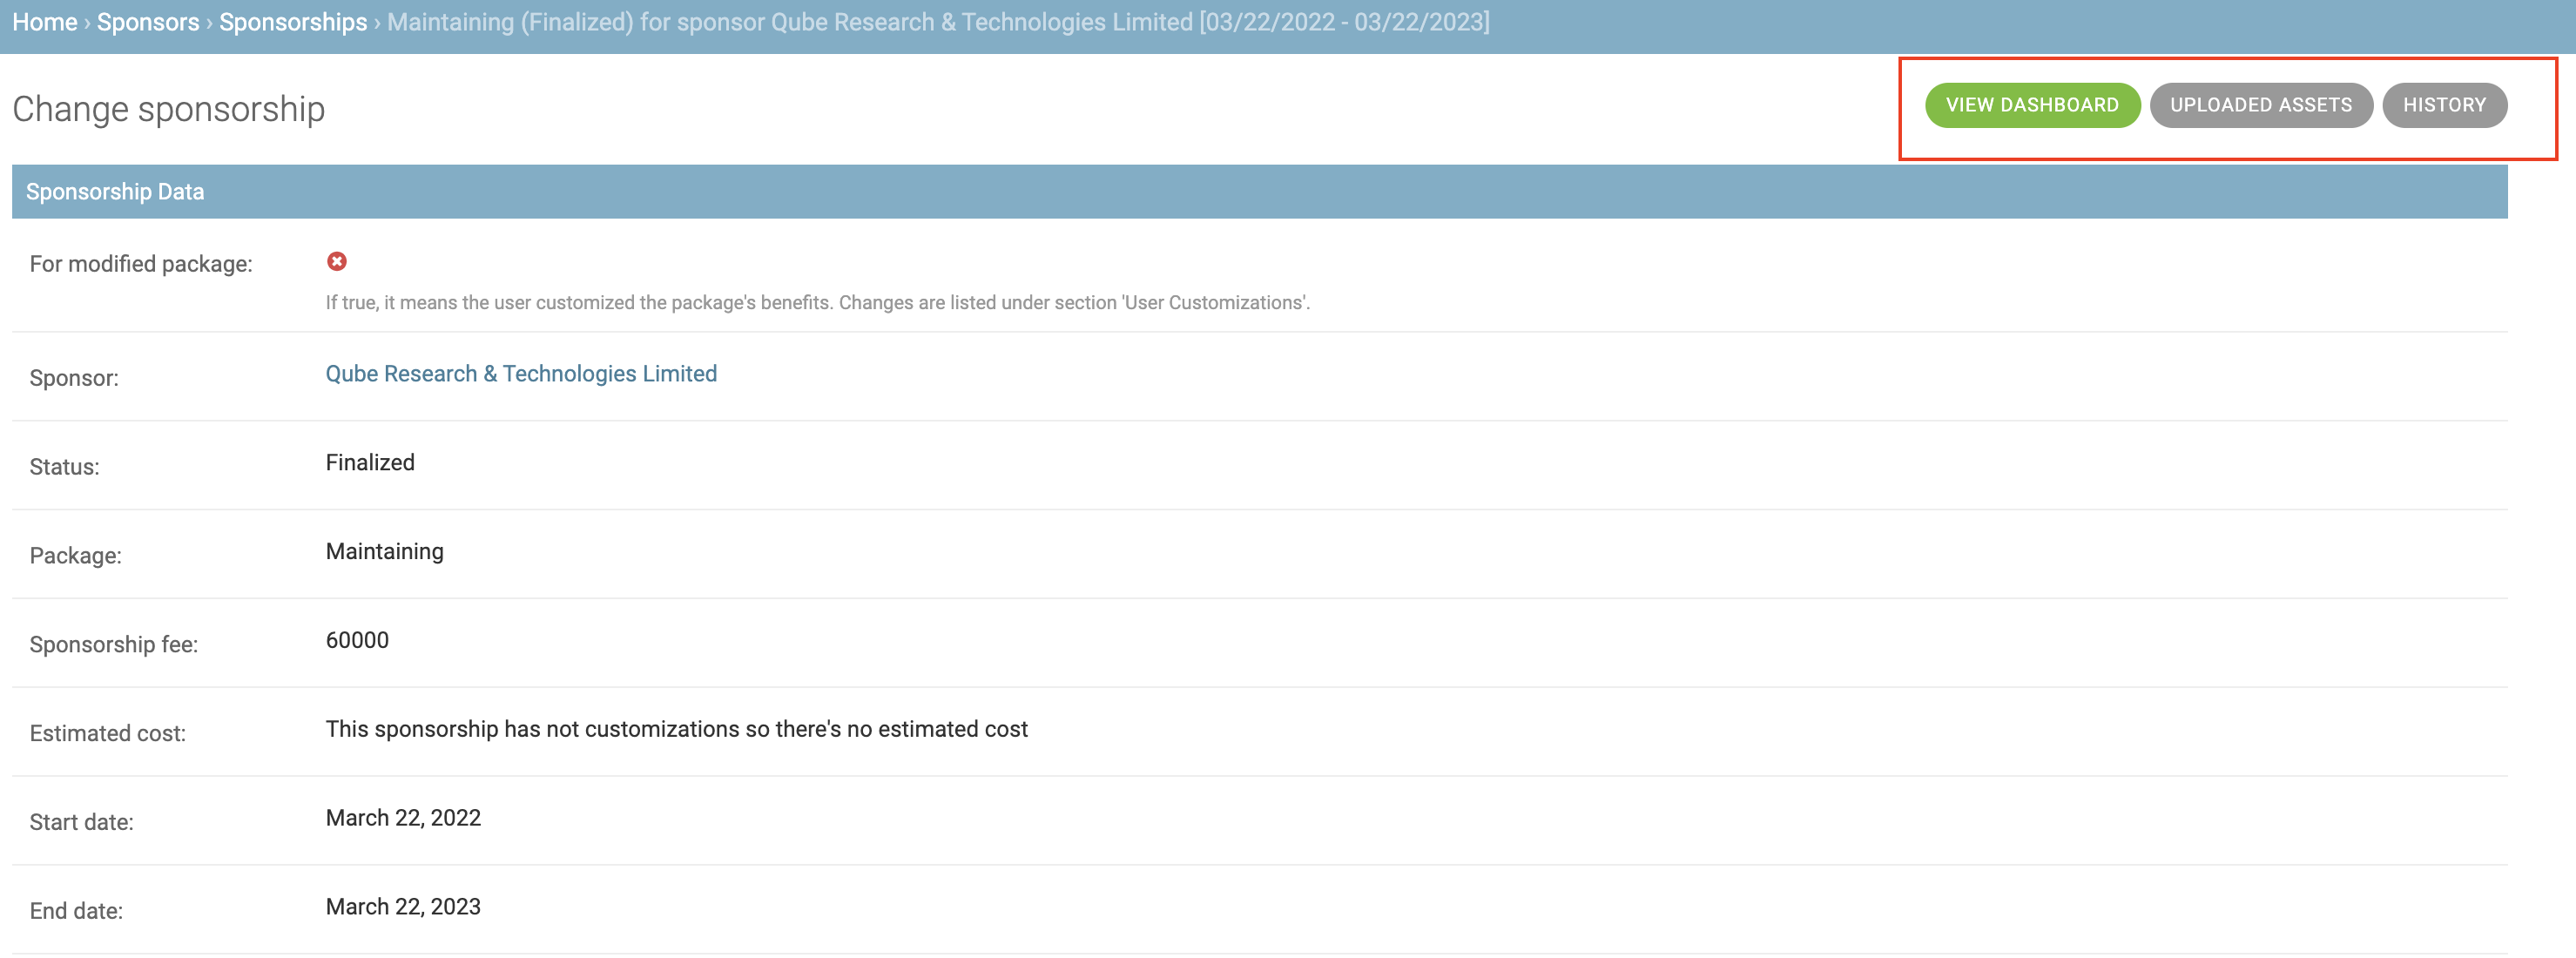
Task: Click the Package value 'Maintaining'
Action: 383,551
